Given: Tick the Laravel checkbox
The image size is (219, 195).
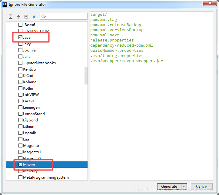Looking at the screenshot, I should coord(20,101).
